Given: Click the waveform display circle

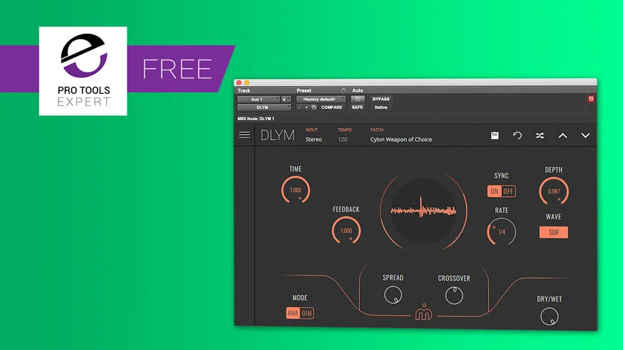Looking at the screenshot, I should coord(424,211).
